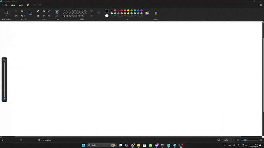Open the 編集 menu
The width and height of the screenshot is (264, 148).
(x=13, y=5)
